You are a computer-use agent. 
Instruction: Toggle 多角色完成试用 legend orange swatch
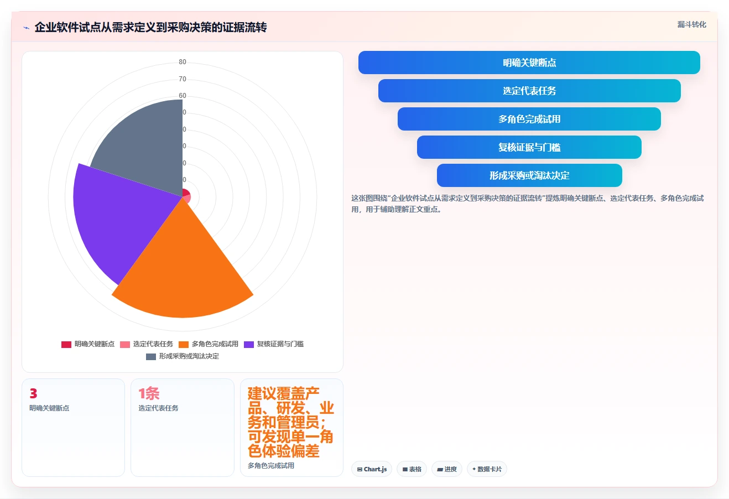coord(184,344)
